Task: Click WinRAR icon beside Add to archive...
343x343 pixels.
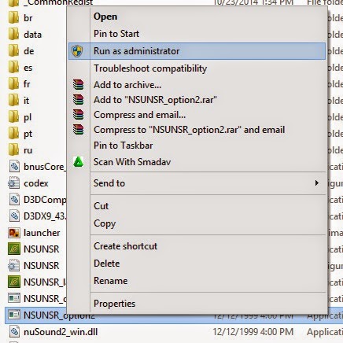Action: (x=78, y=85)
